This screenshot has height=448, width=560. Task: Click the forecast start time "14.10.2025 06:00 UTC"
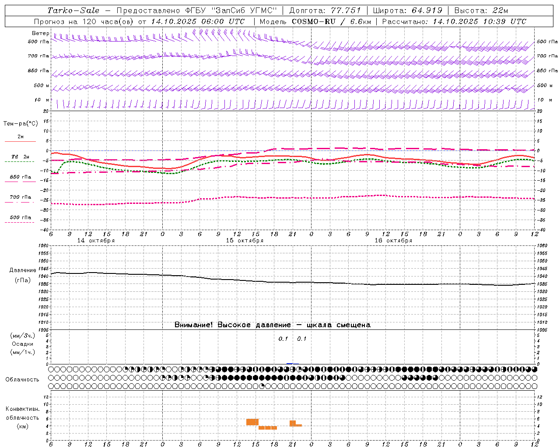[198, 21]
